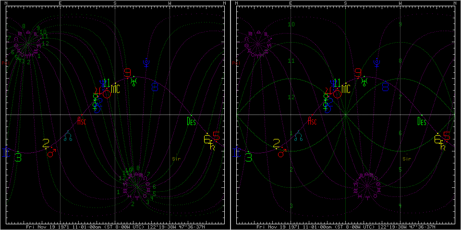
Task: Click Sir star label in right chart
Action: point(407,159)
